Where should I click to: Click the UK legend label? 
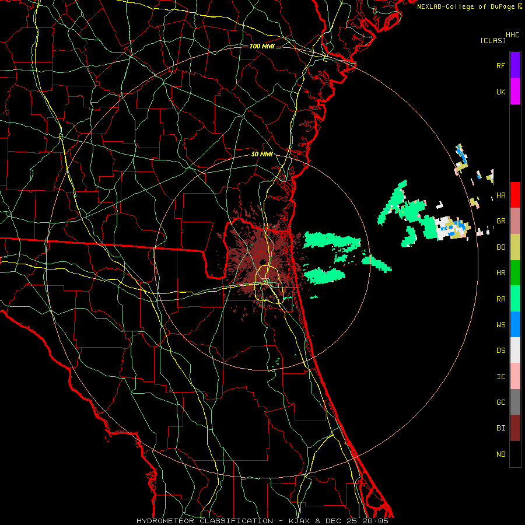click(501, 92)
